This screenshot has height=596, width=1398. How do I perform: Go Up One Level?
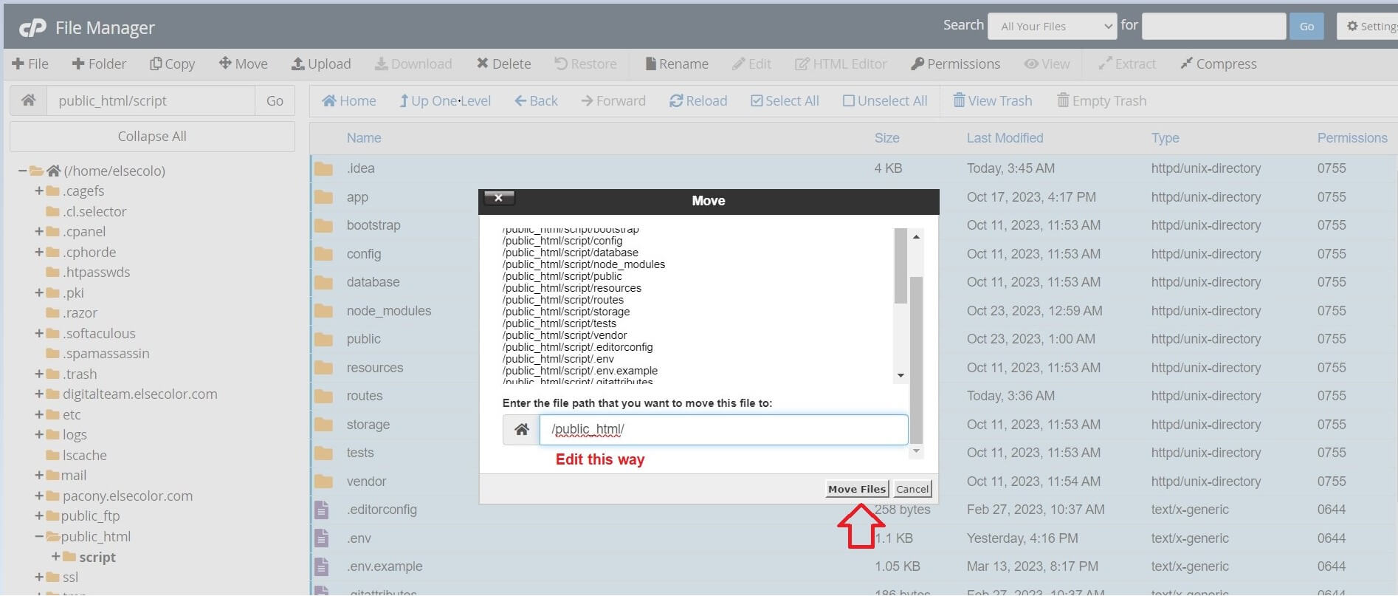445,101
